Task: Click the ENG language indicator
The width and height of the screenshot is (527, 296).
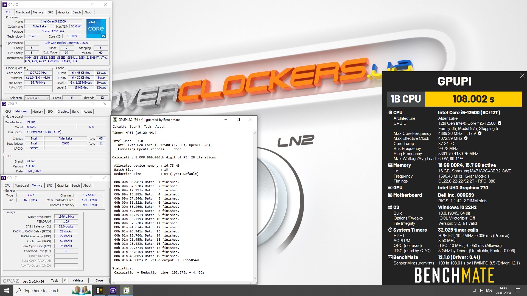Action: [489, 291]
